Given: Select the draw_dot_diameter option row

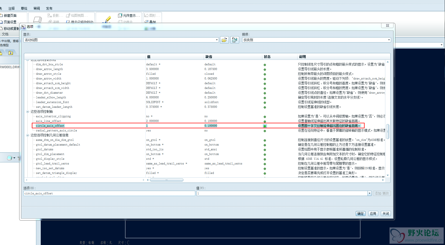Looking at the screenshot, I should click(x=49, y=93).
